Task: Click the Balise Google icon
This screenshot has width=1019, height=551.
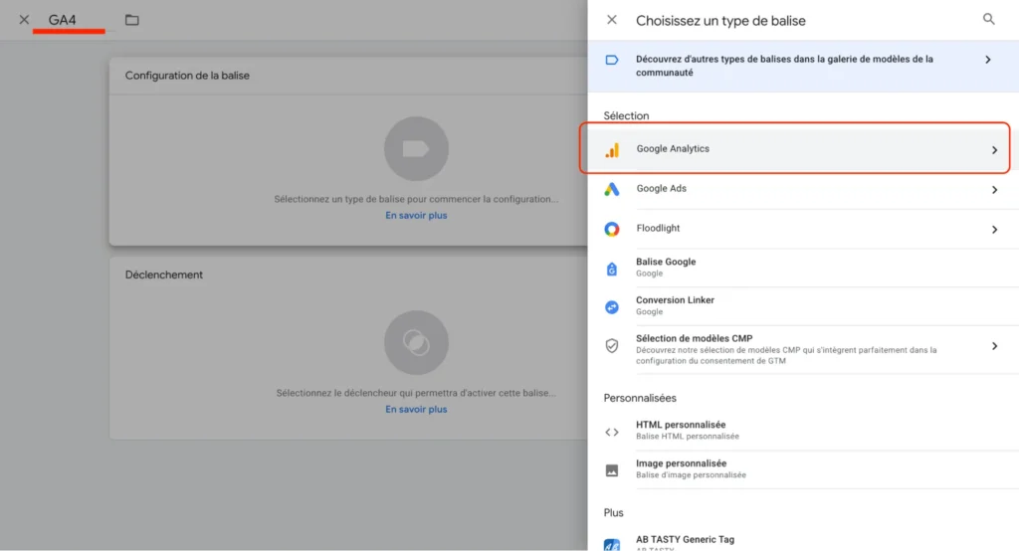Action: point(612,269)
